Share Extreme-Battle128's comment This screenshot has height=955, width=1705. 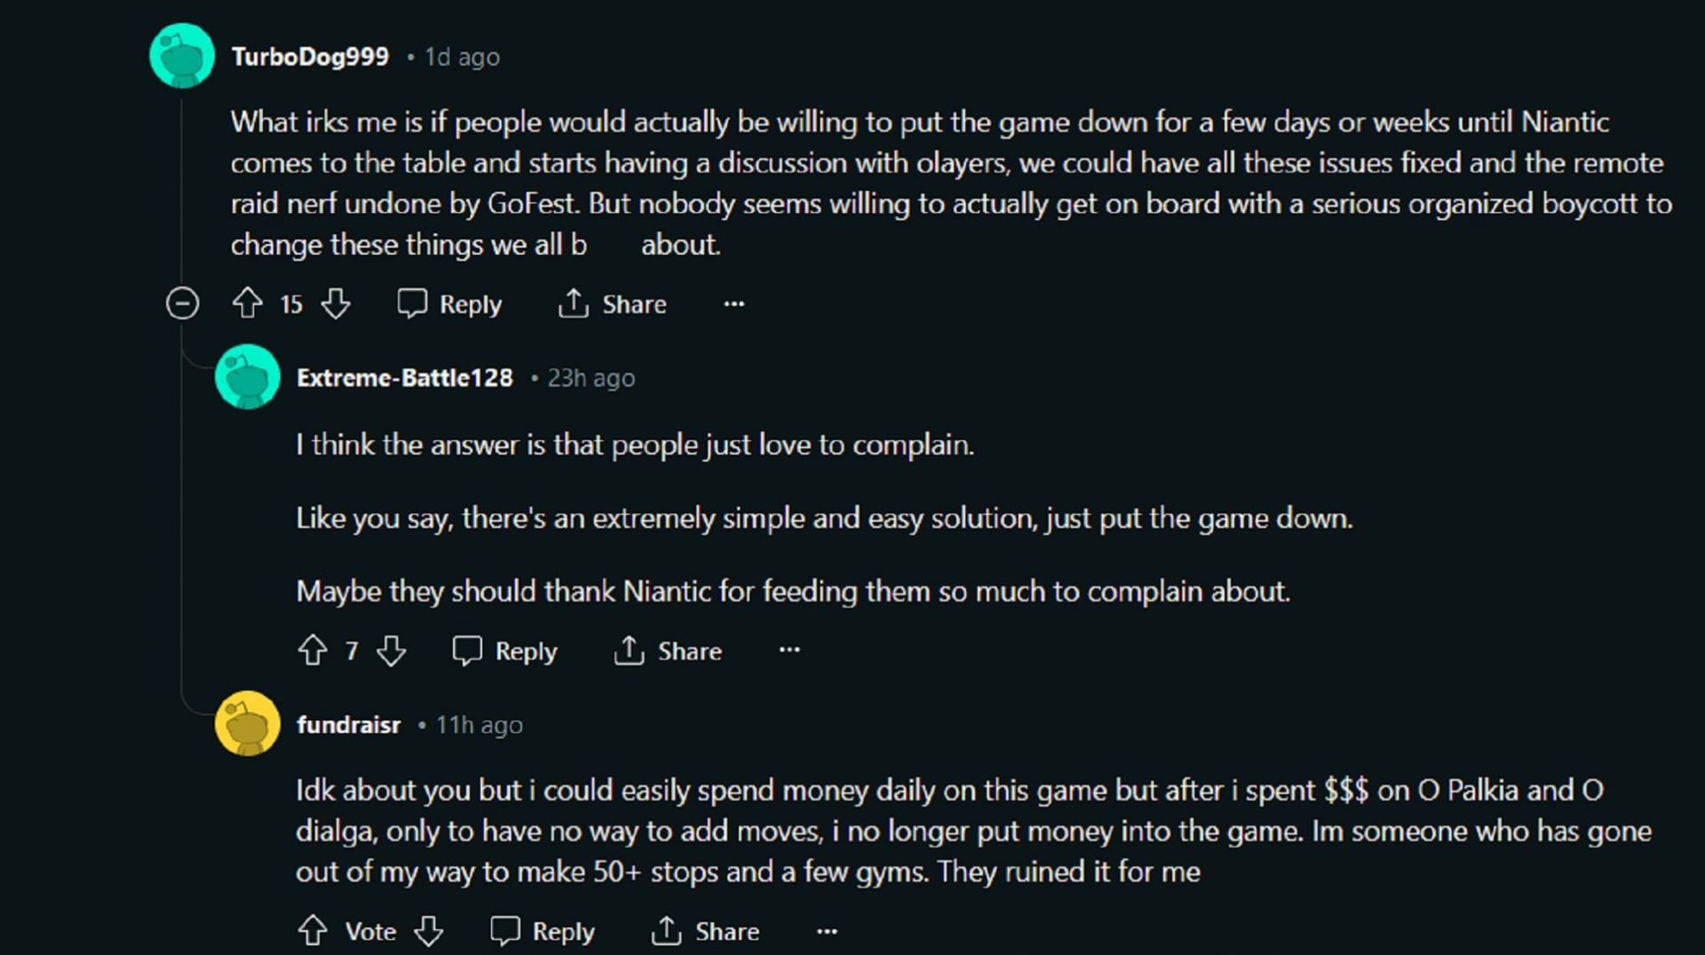tap(667, 651)
